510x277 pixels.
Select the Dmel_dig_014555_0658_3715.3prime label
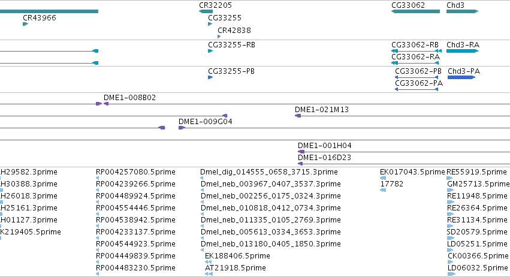point(269,172)
